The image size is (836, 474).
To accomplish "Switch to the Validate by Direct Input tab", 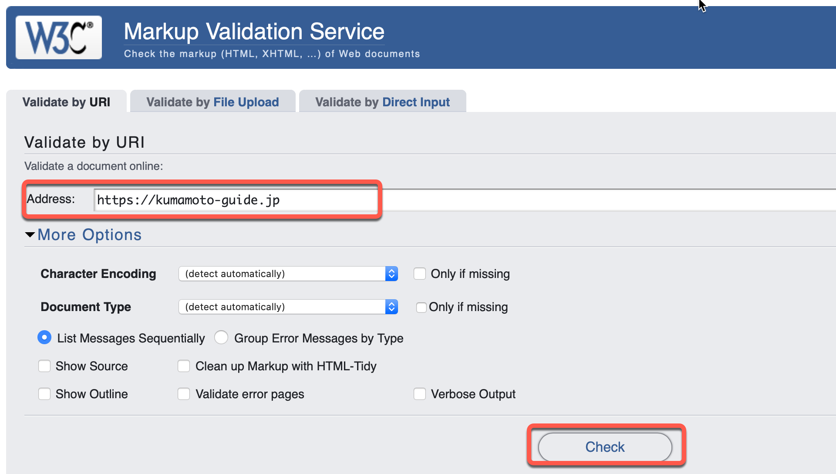I will pyautogui.click(x=382, y=102).
